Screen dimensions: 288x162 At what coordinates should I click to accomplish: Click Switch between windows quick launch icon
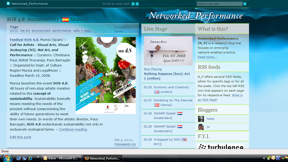click(x=24, y=158)
